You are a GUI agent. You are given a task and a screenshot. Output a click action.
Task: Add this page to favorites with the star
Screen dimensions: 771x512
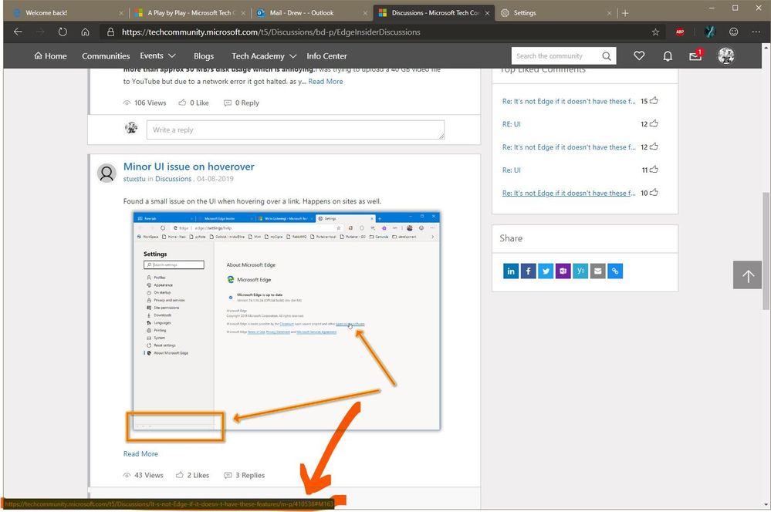point(655,32)
